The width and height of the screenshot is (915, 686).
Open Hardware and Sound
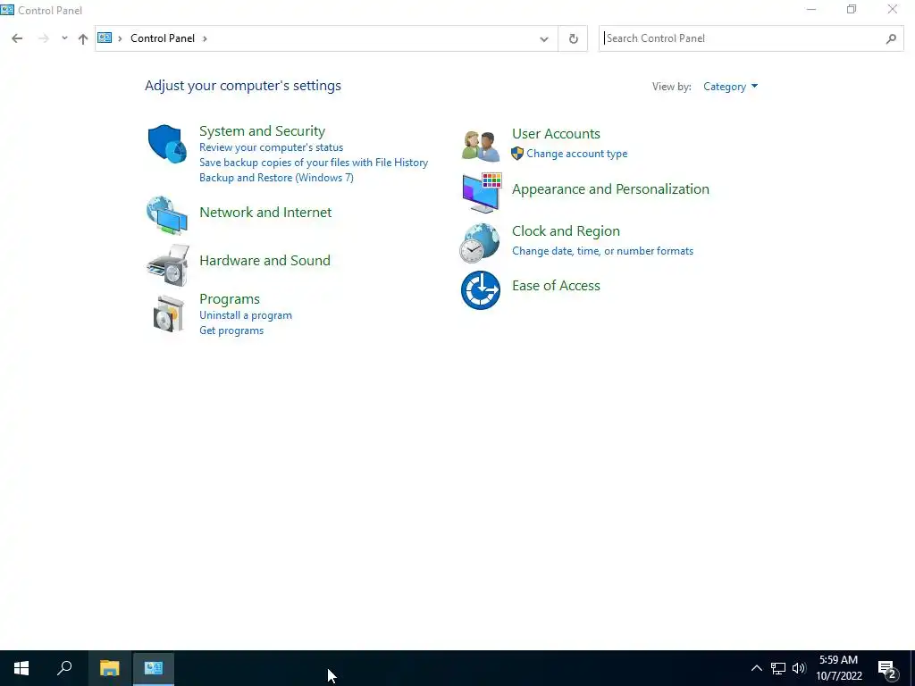(x=264, y=260)
